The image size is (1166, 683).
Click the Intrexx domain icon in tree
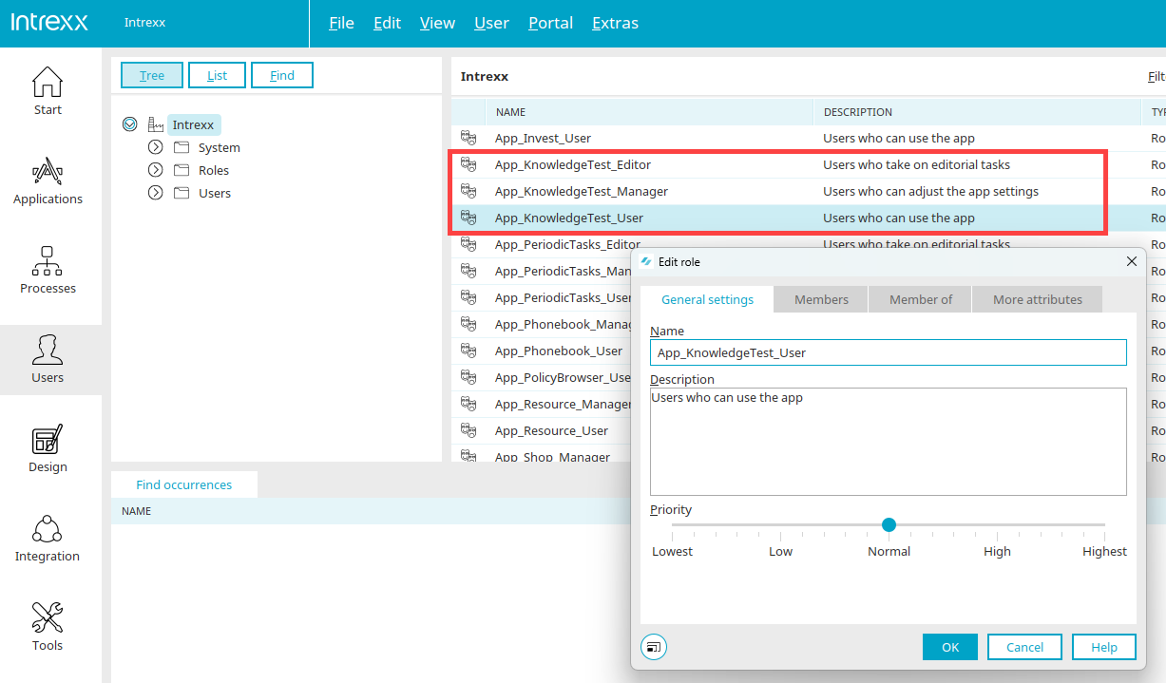click(x=156, y=124)
